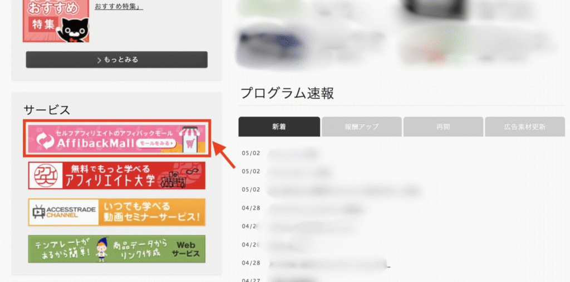
Task: Click the モールをみる pill button
Action: click(x=156, y=144)
